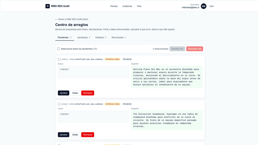
Task: Click the Aprobar lote button
Action: pyautogui.click(x=177, y=49)
